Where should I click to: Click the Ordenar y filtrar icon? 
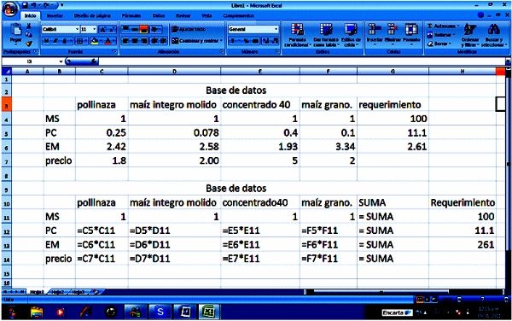(470, 35)
